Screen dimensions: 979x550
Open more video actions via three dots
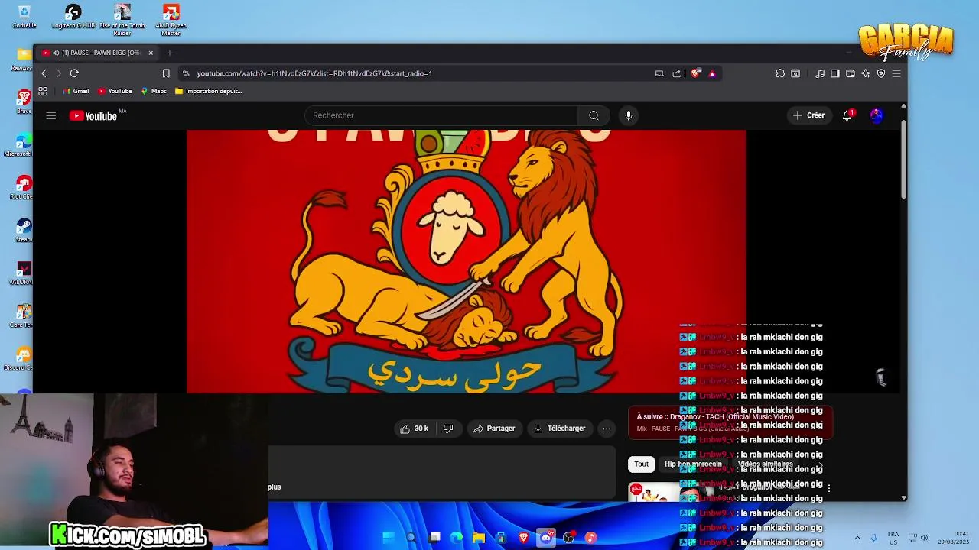tap(607, 429)
